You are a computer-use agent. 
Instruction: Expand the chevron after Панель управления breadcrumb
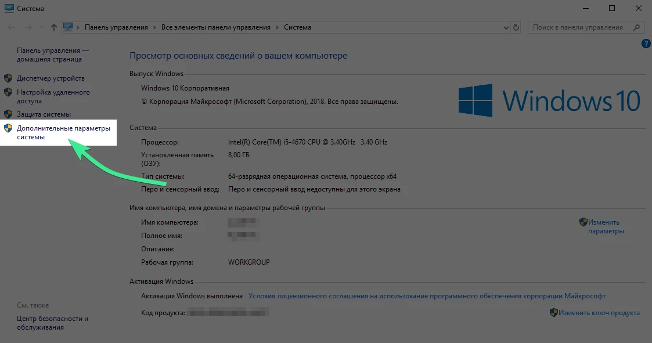pos(154,27)
